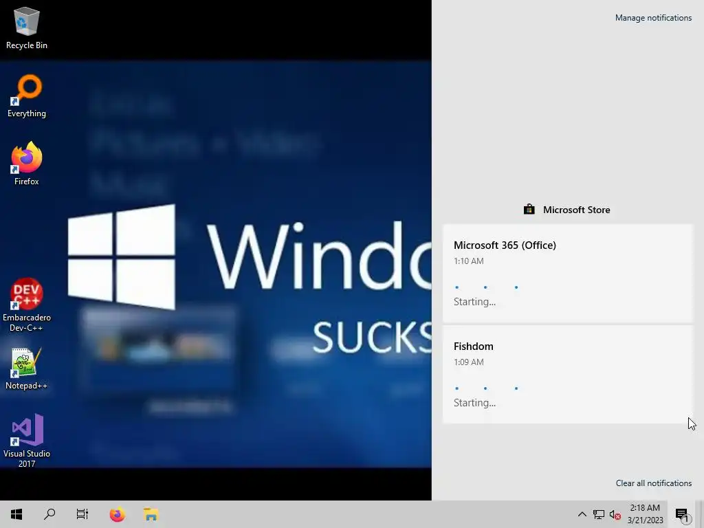The width and height of the screenshot is (704, 528).
Task: Click Manage notifications link
Action: [x=653, y=18]
